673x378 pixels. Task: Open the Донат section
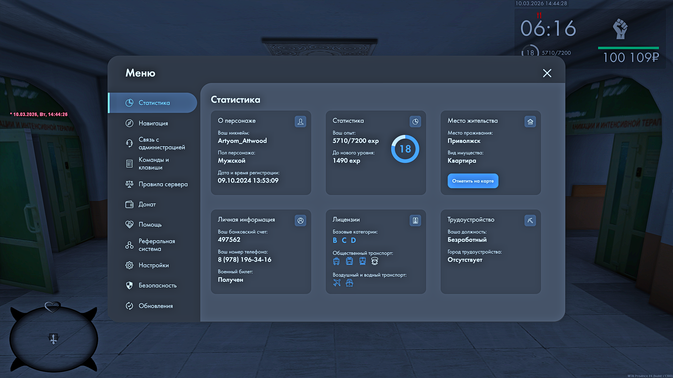(147, 204)
